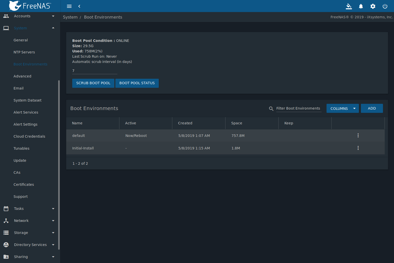Open the settings gear menu
The width and height of the screenshot is (394, 263).
(x=373, y=6)
